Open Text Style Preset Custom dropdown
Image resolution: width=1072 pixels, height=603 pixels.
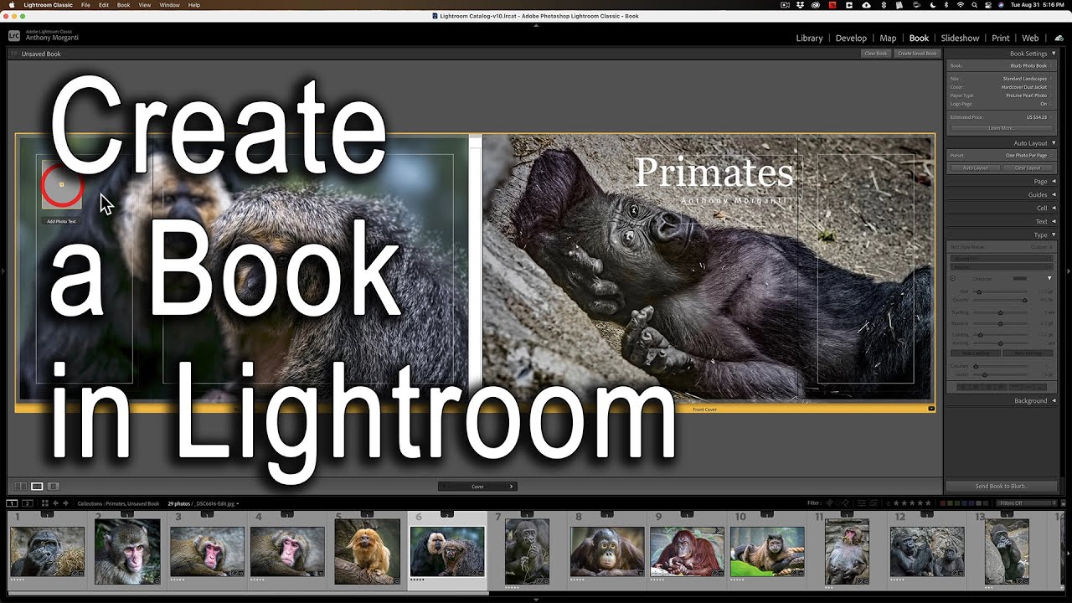point(1041,247)
